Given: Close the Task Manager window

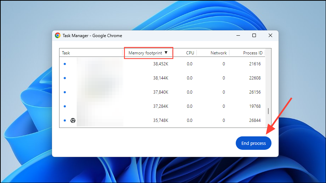Looking at the screenshot, I should [270, 35].
